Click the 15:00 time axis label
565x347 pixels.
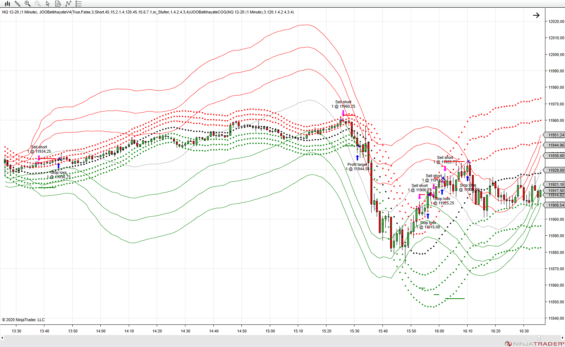pos(270,331)
